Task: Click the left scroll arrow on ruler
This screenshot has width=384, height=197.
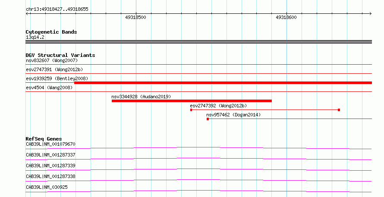Action: 27,13
